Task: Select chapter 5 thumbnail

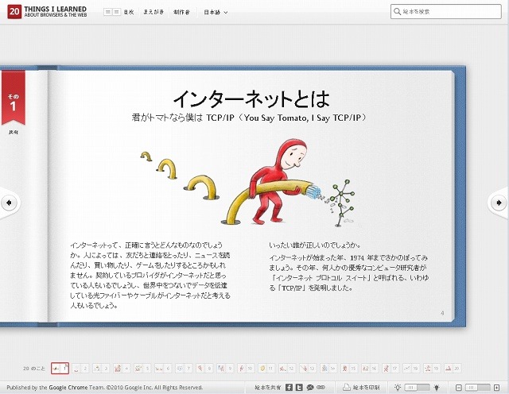Action: [x=142, y=369]
